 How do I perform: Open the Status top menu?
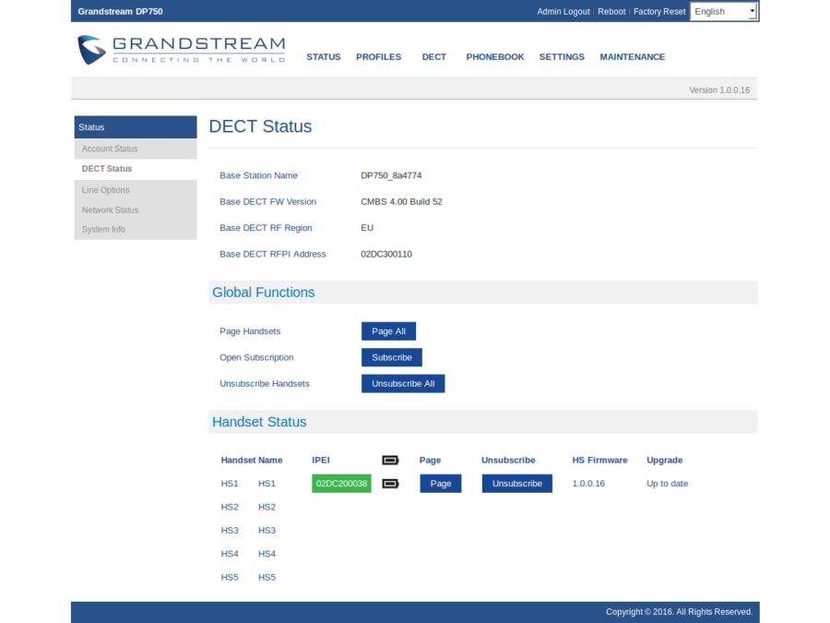323,57
